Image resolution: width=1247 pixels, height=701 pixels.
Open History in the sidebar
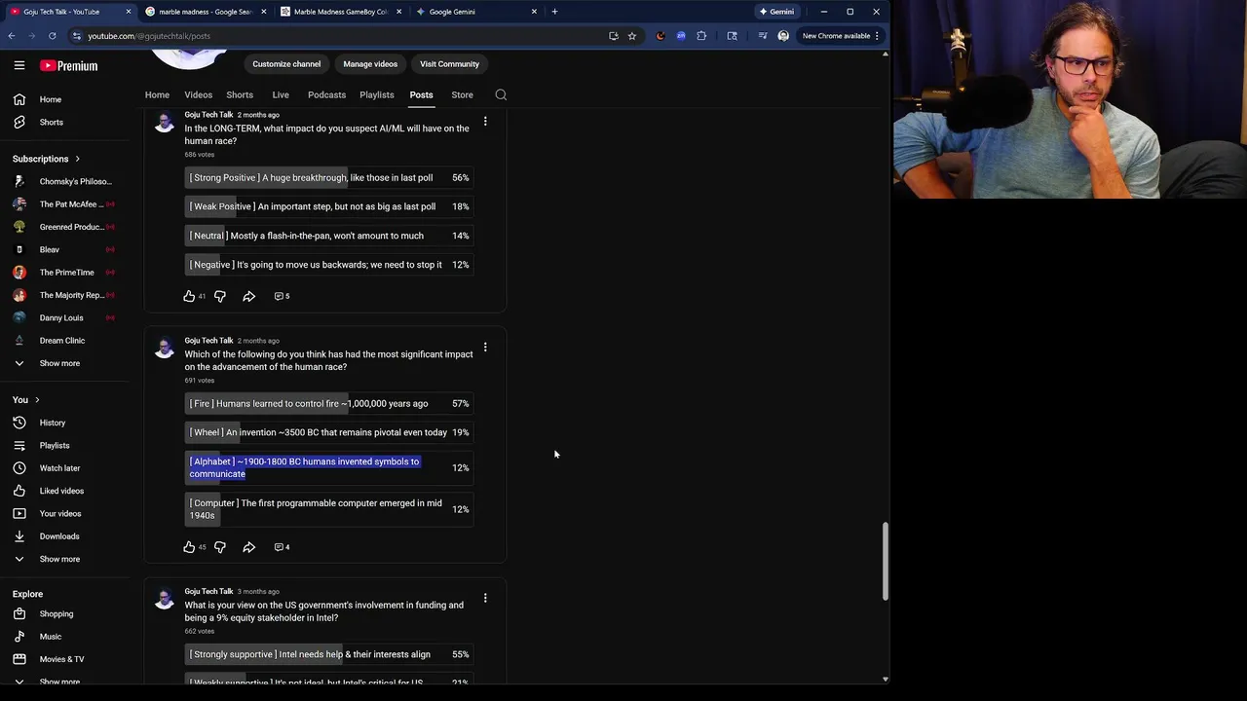pos(52,423)
